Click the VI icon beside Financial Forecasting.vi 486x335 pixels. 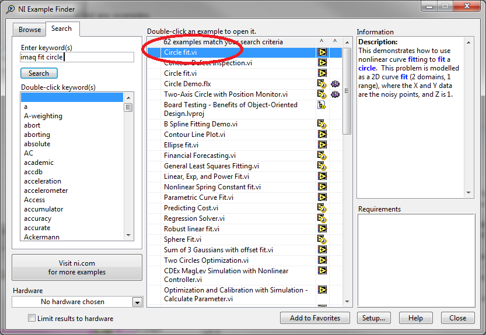tap(322, 156)
